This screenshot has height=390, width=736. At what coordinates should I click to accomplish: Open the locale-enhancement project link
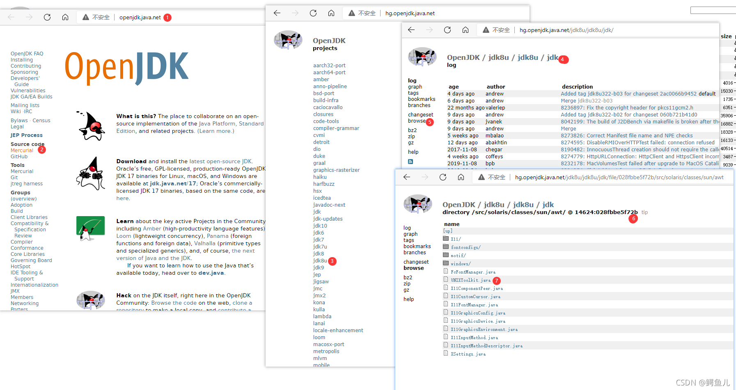point(338,331)
